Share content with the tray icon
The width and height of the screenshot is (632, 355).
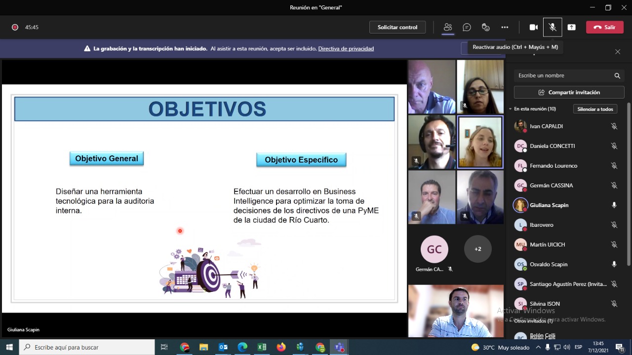click(x=571, y=27)
